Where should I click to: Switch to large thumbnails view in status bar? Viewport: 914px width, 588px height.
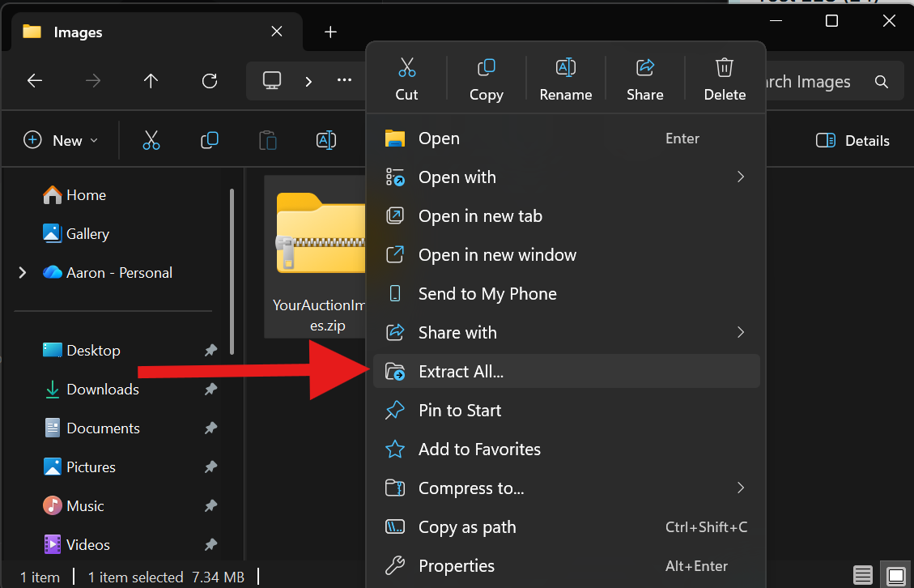point(896,574)
